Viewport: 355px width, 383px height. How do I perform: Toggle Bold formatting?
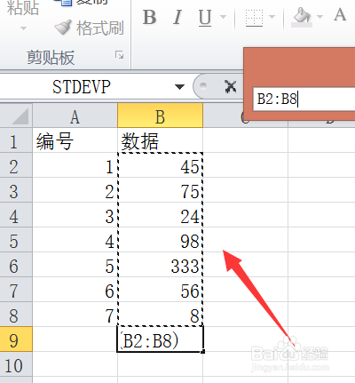149,17
